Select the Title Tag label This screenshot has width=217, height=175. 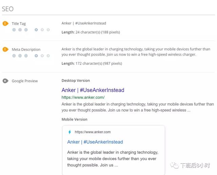coord(19,23)
